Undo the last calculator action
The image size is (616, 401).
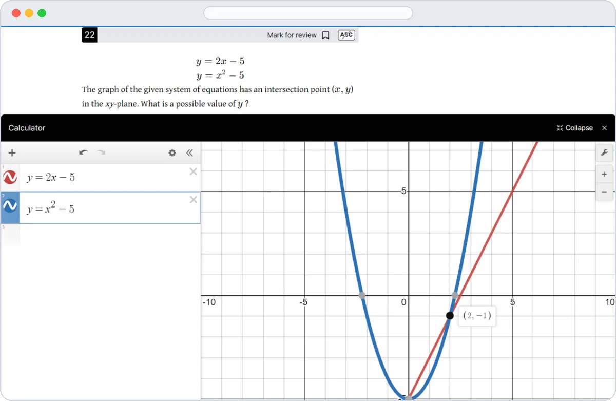click(x=84, y=152)
